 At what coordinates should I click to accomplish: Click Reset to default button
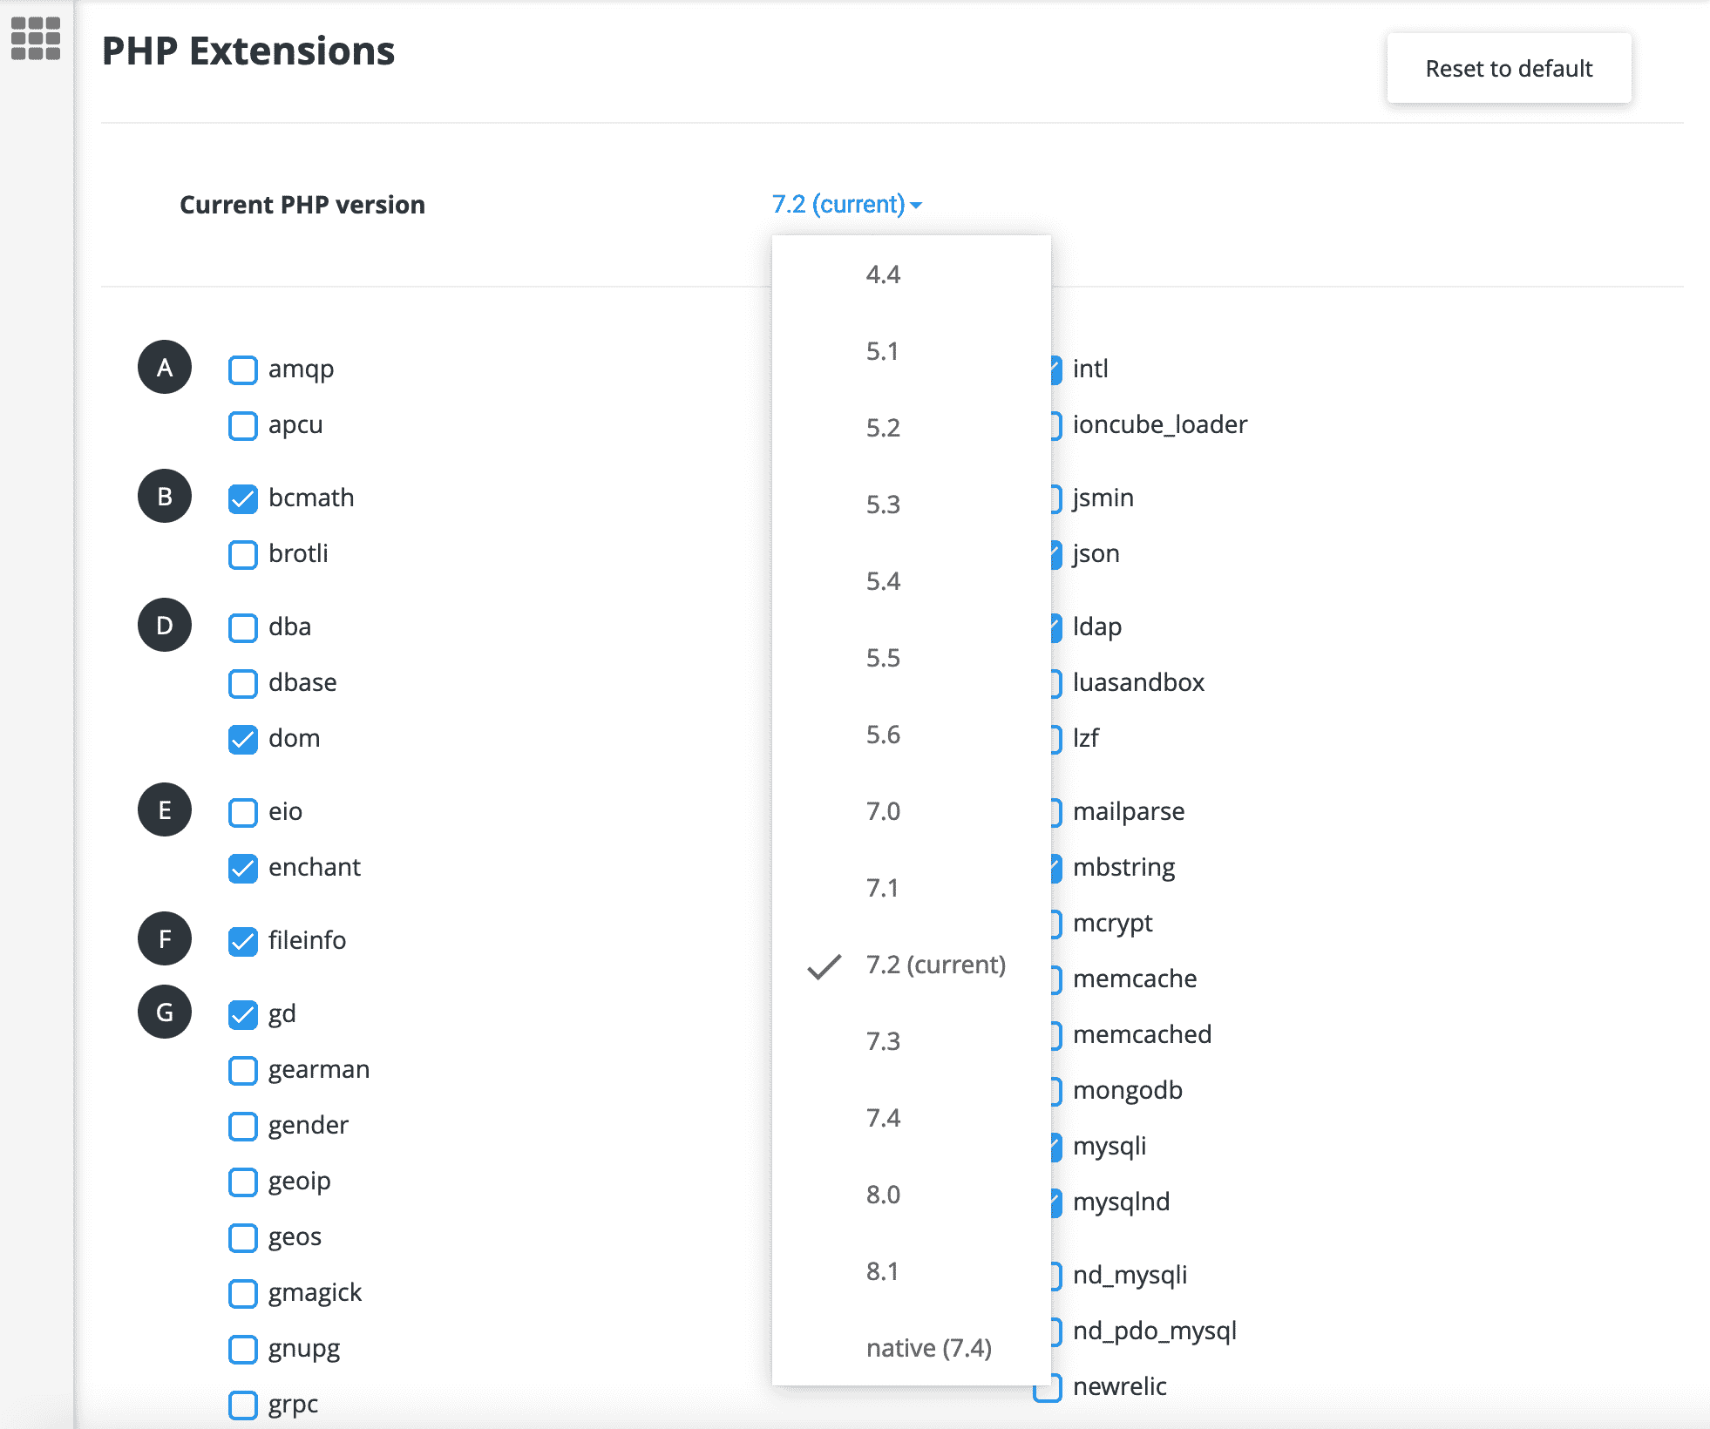click(x=1509, y=68)
